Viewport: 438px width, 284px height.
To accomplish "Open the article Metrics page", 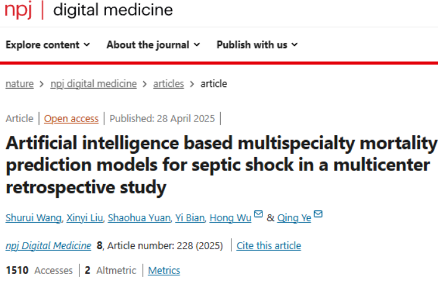I will tap(164, 270).
